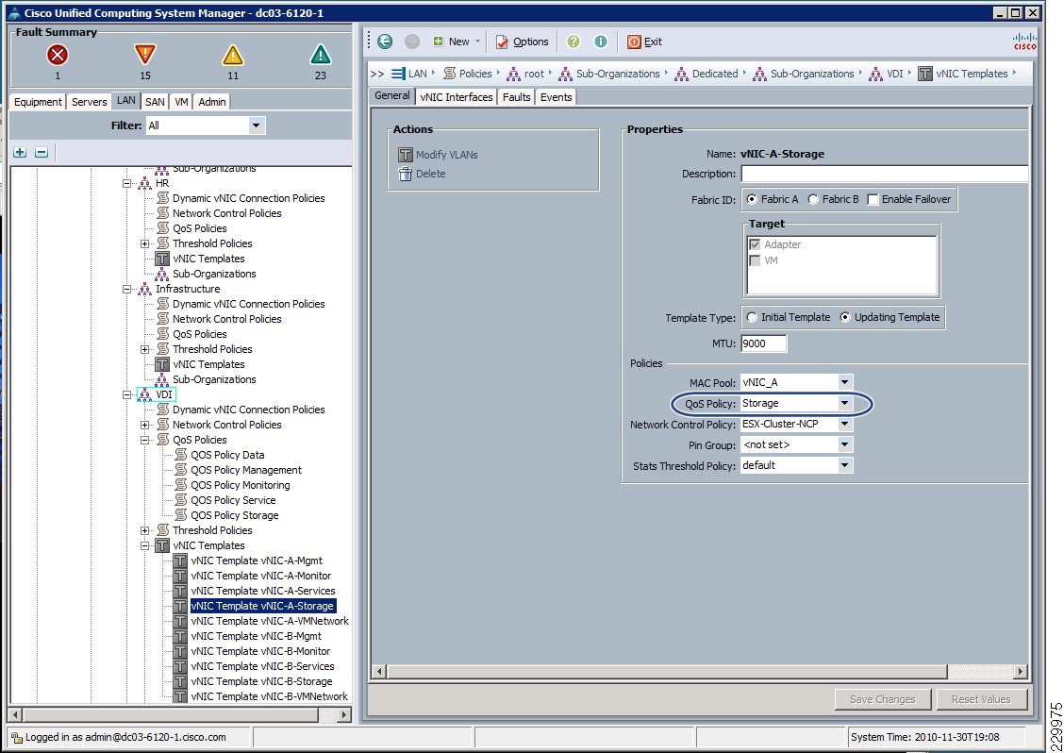Collapse the VDI QoS Policies node
Viewport: 1064px width, 753px height.
[x=144, y=440]
